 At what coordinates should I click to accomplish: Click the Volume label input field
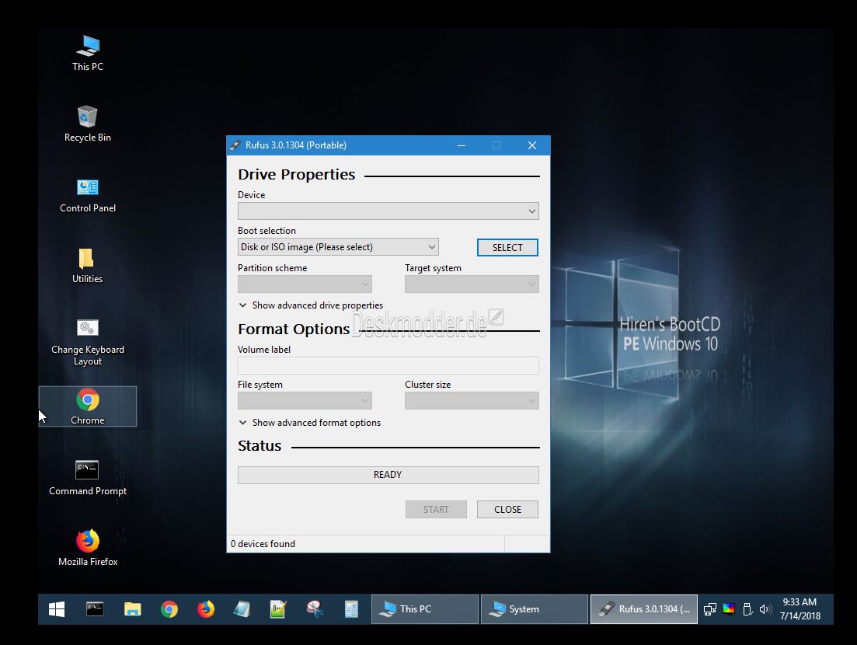[388, 366]
